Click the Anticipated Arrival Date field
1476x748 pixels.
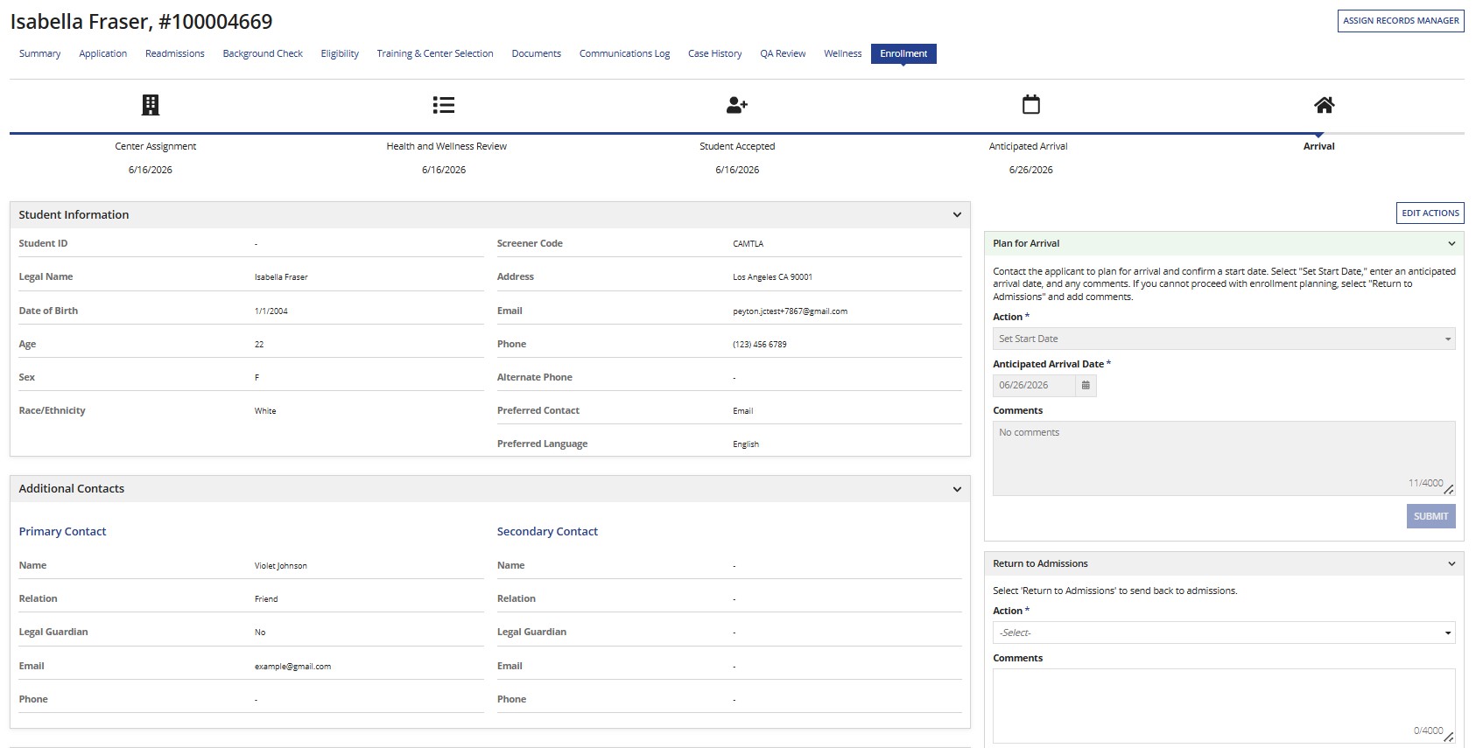(x=1034, y=386)
